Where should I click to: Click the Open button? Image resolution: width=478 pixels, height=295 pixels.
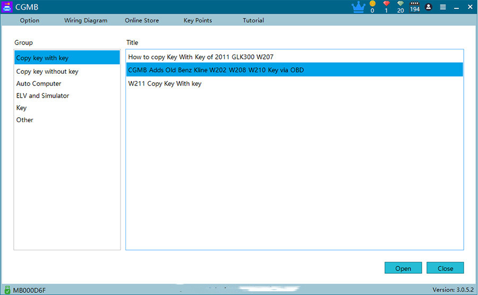click(x=403, y=268)
